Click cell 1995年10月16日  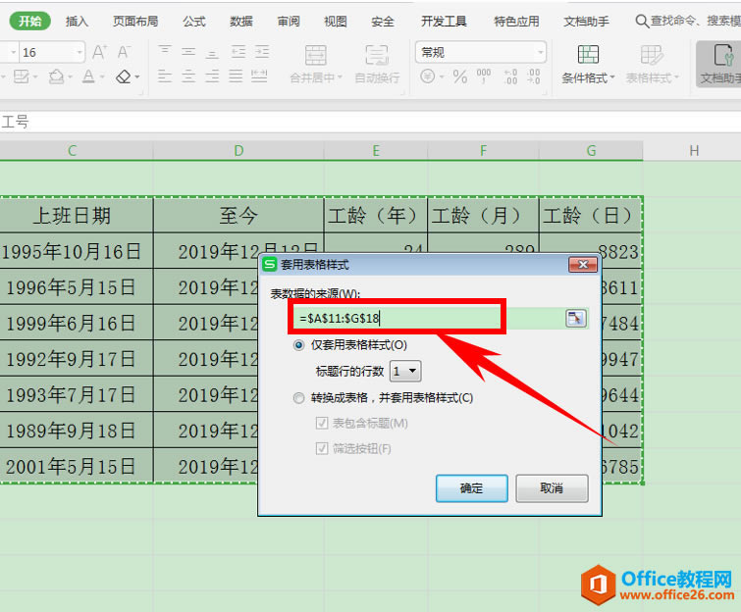77,251
